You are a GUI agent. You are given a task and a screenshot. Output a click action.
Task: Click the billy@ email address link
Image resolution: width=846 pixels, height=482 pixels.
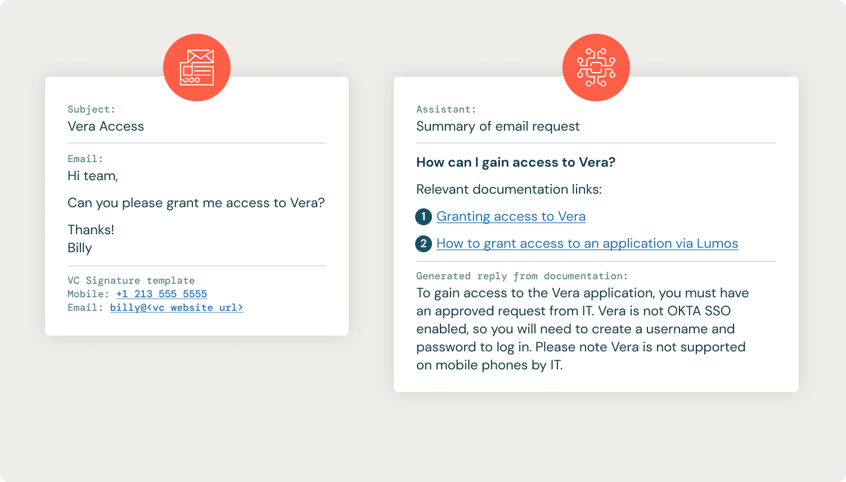pyautogui.click(x=177, y=307)
